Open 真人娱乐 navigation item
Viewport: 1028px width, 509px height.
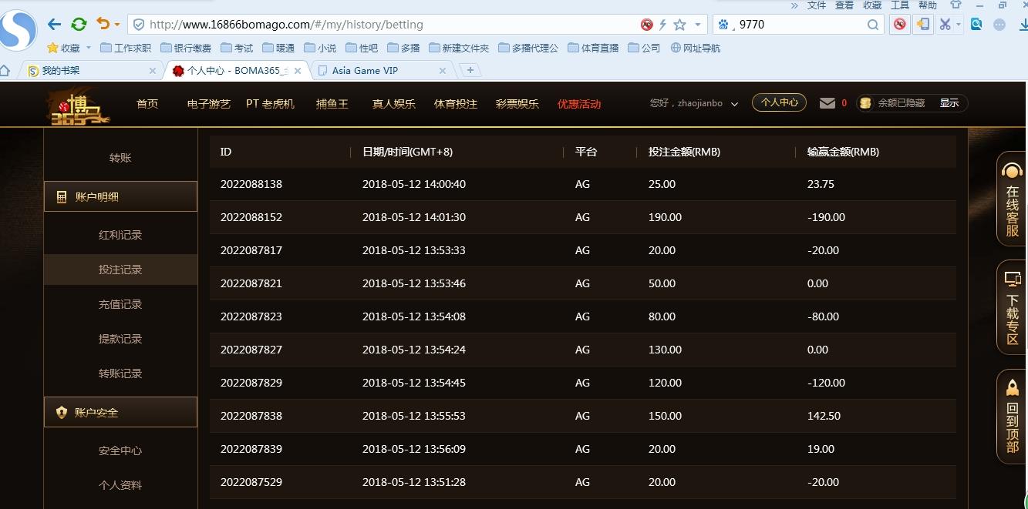394,104
